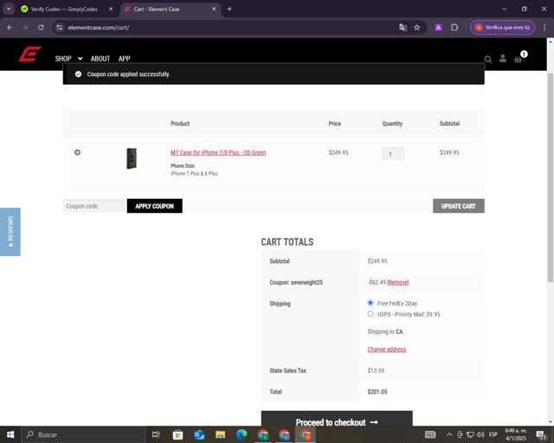
Task: Open the shopping basket icon
Action: (x=519, y=59)
